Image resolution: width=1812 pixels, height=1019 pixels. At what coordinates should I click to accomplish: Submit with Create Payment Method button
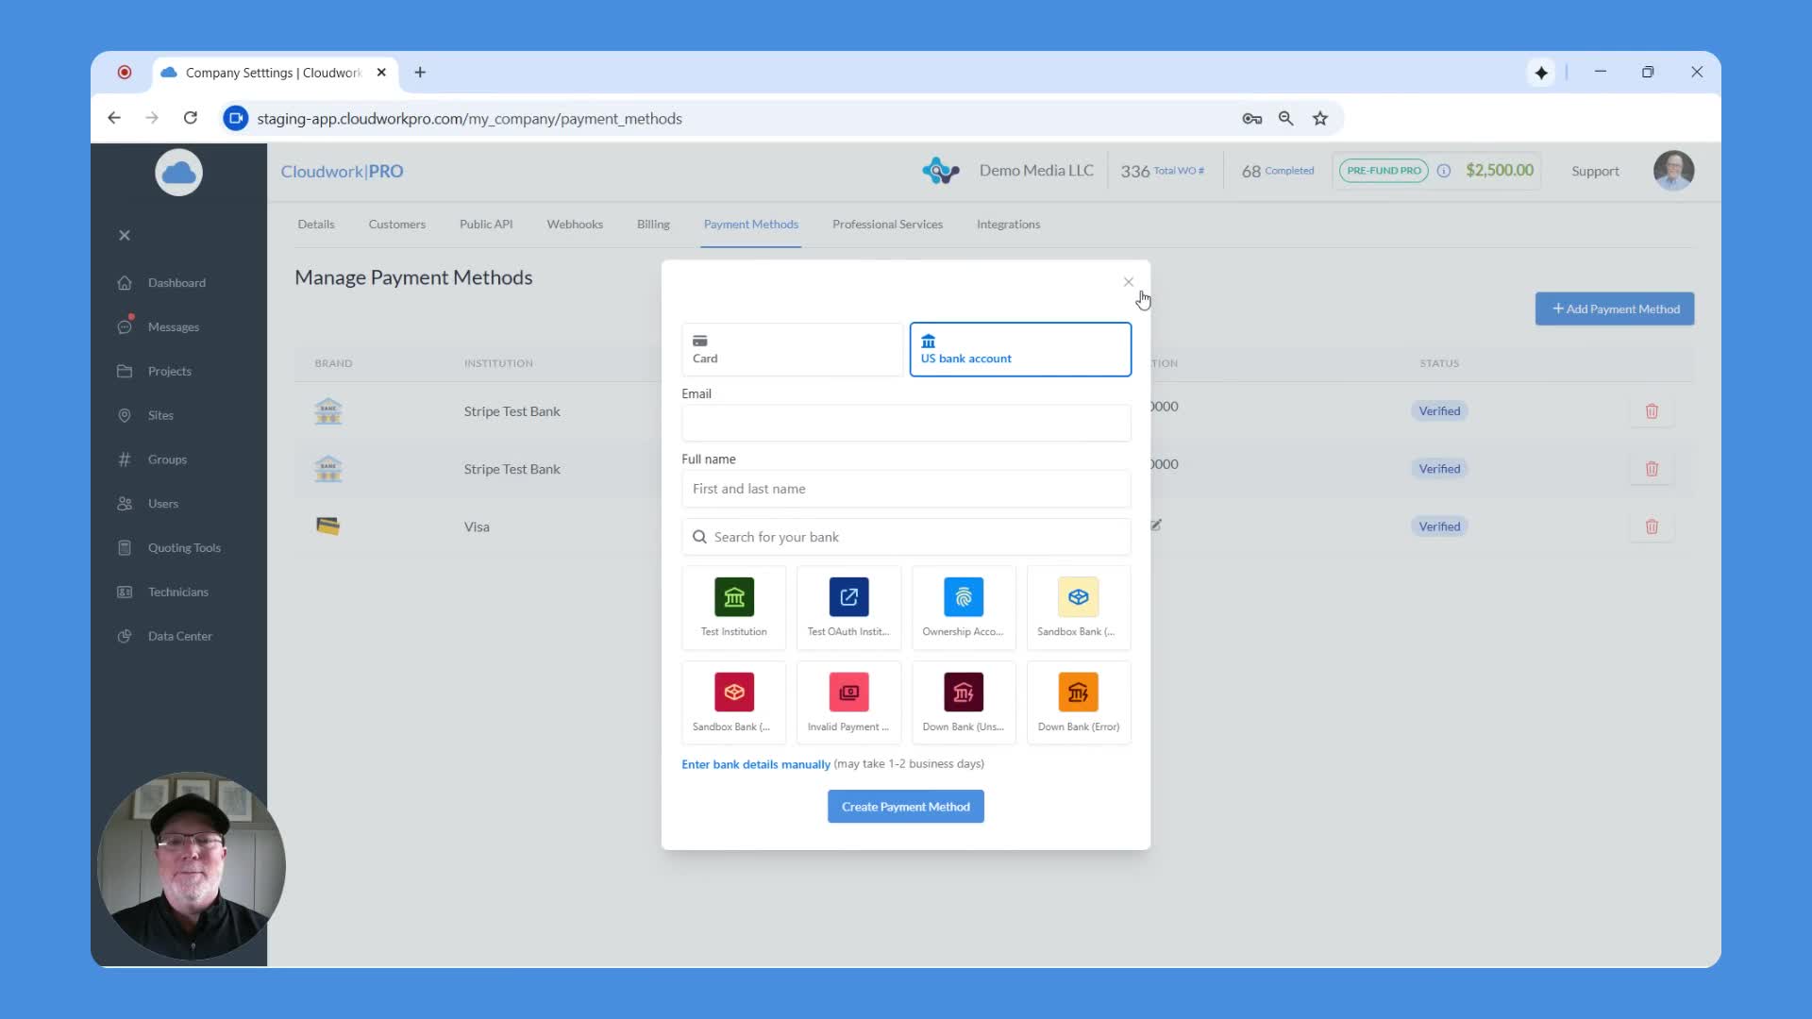click(x=906, y=807)
